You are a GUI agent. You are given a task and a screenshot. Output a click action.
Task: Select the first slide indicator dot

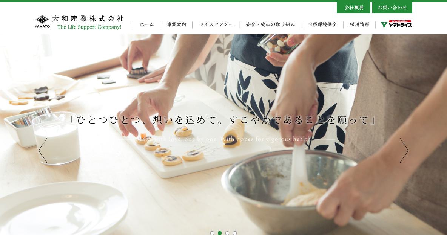pyautogui.click(x=212, y=233)
